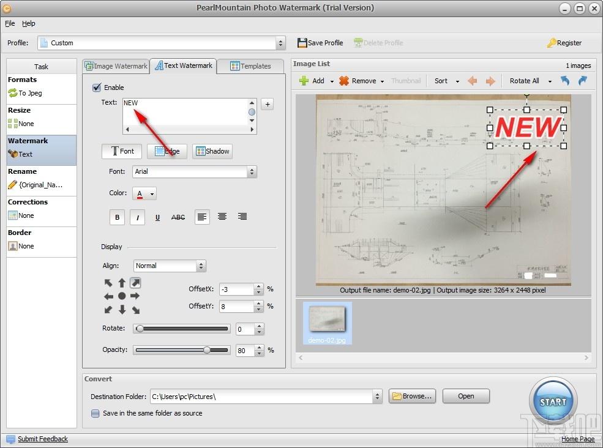The width and height of the screenshot is (603, 448).
Task: Check Save in the same folder as source
Action: tap(96, 413)
